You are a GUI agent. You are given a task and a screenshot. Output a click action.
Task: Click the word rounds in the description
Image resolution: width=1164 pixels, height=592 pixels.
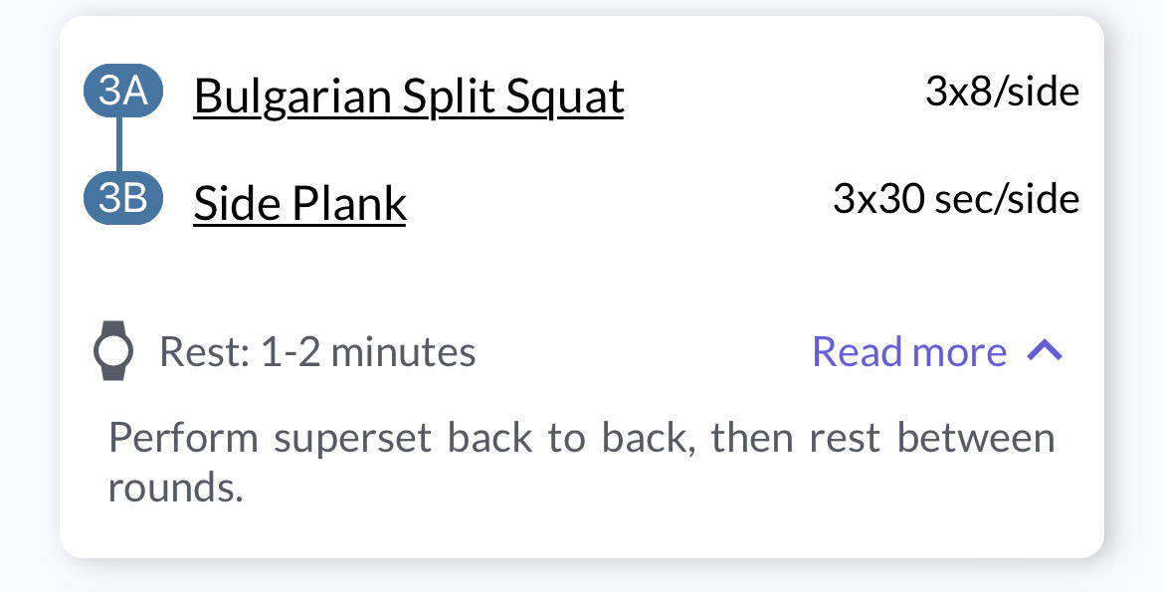(175, 488)
